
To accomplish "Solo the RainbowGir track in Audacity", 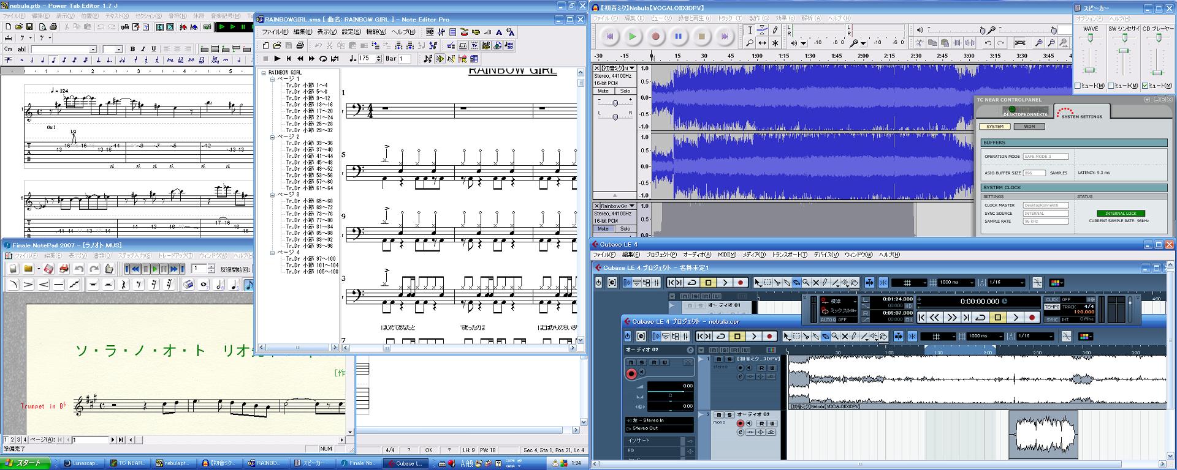I will pos(625,229).
